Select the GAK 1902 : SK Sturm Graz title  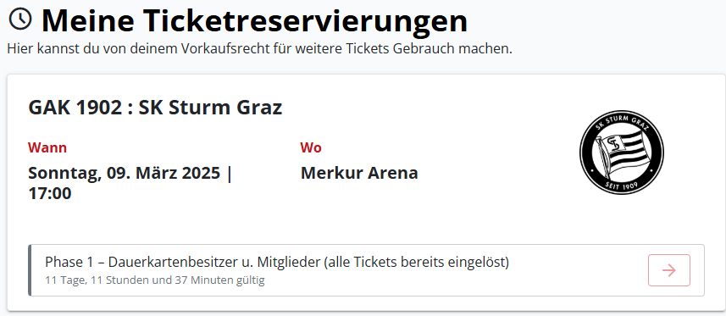[x=155, y=108]
